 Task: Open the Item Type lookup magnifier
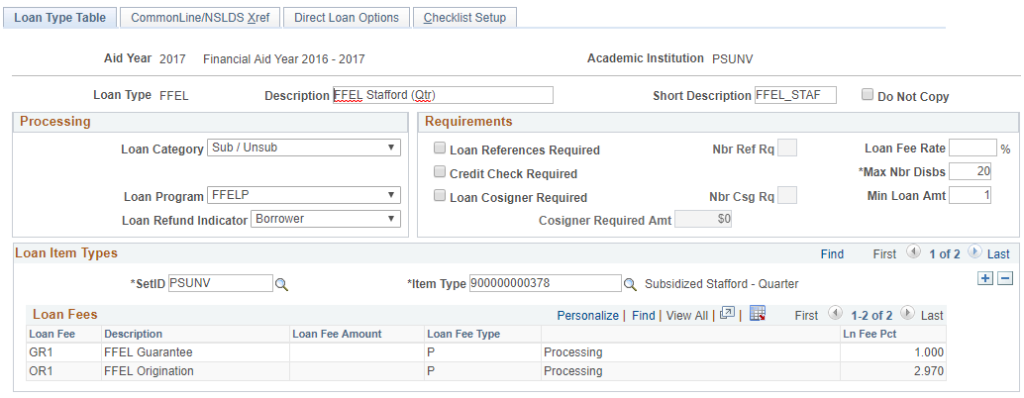pyautogui.click(x=630, y=284)
